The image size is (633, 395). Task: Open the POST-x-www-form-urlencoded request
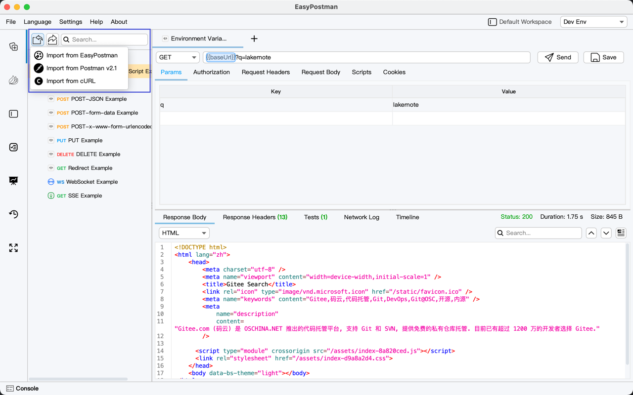click(x=99, y=126)
